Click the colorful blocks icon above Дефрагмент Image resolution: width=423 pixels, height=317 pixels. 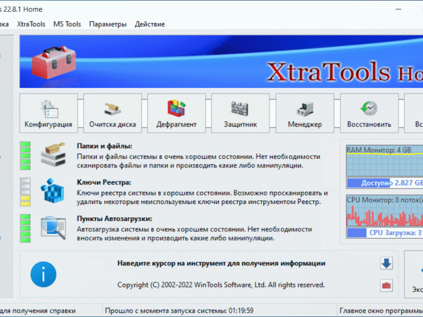(x=177, y=108)
